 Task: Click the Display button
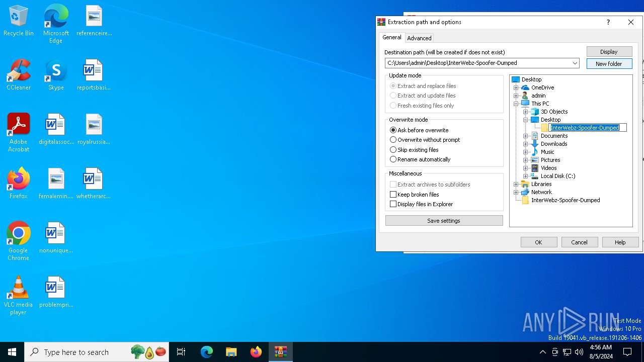(x=609, y=52)
